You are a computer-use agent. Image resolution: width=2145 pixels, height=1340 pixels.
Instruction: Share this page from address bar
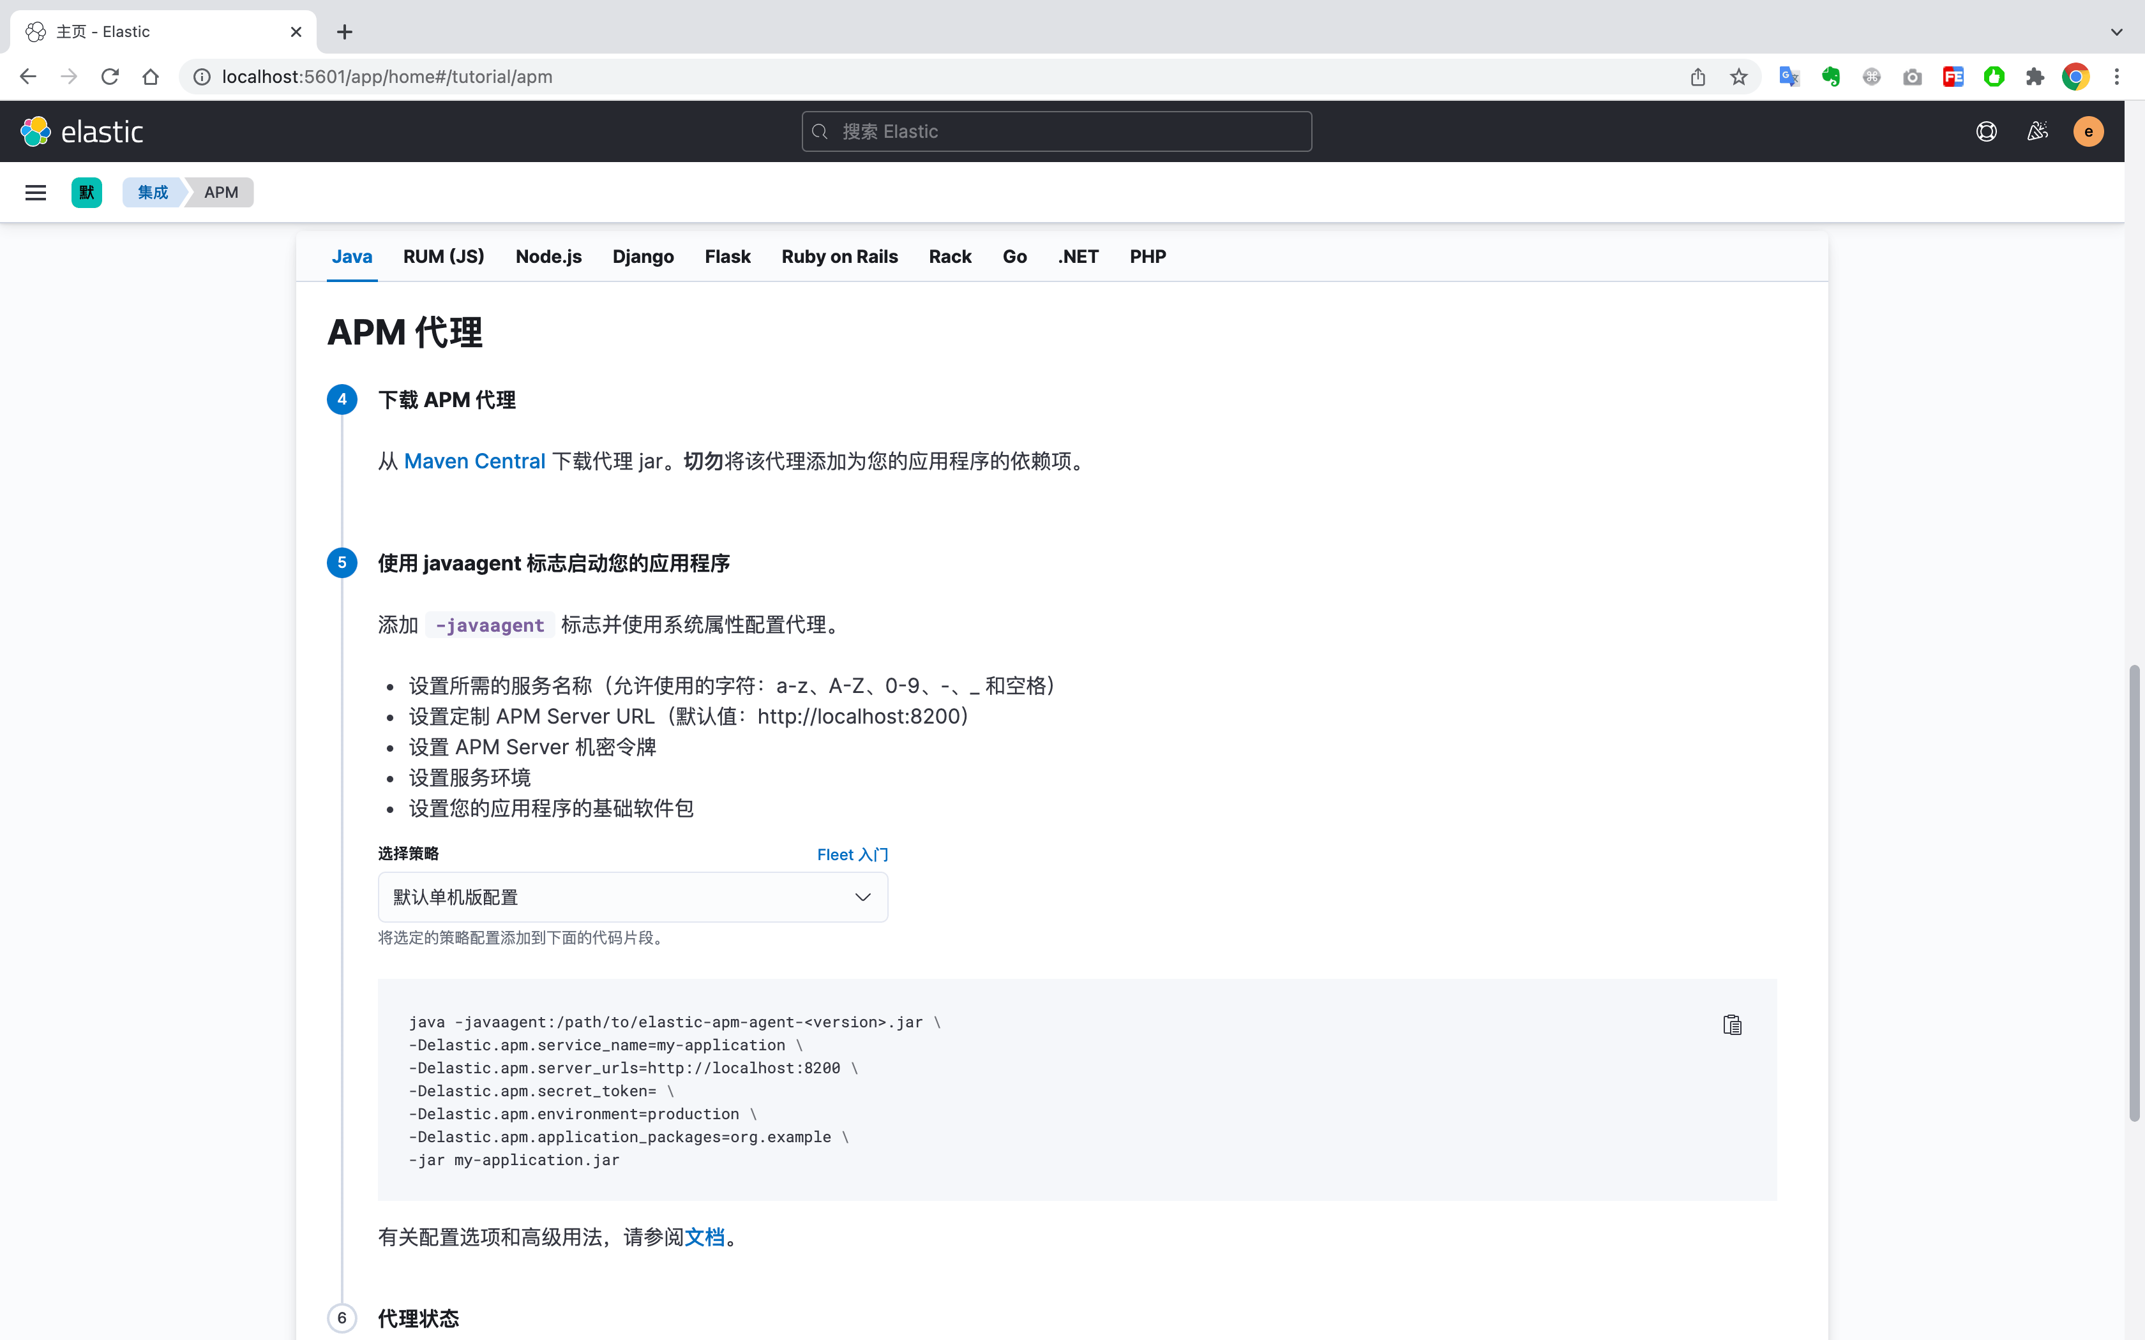(x=1697, y=77)
